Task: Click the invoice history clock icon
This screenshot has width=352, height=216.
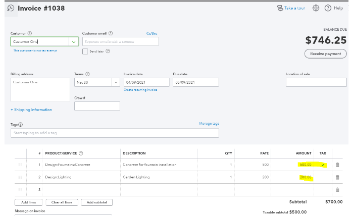Action: (11, 9)
